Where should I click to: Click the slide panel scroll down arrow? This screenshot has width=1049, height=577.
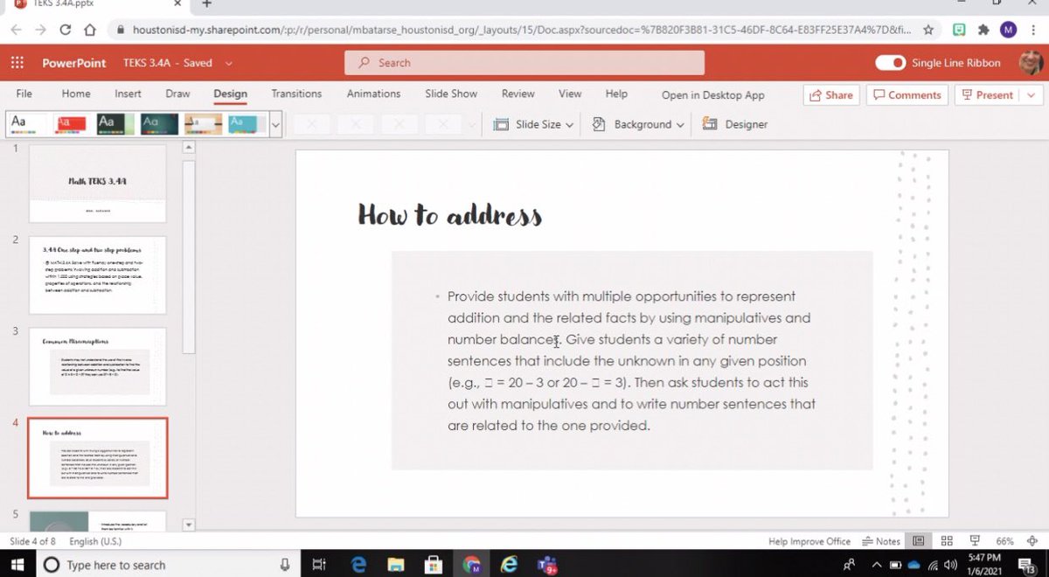[x=188, y=525]
